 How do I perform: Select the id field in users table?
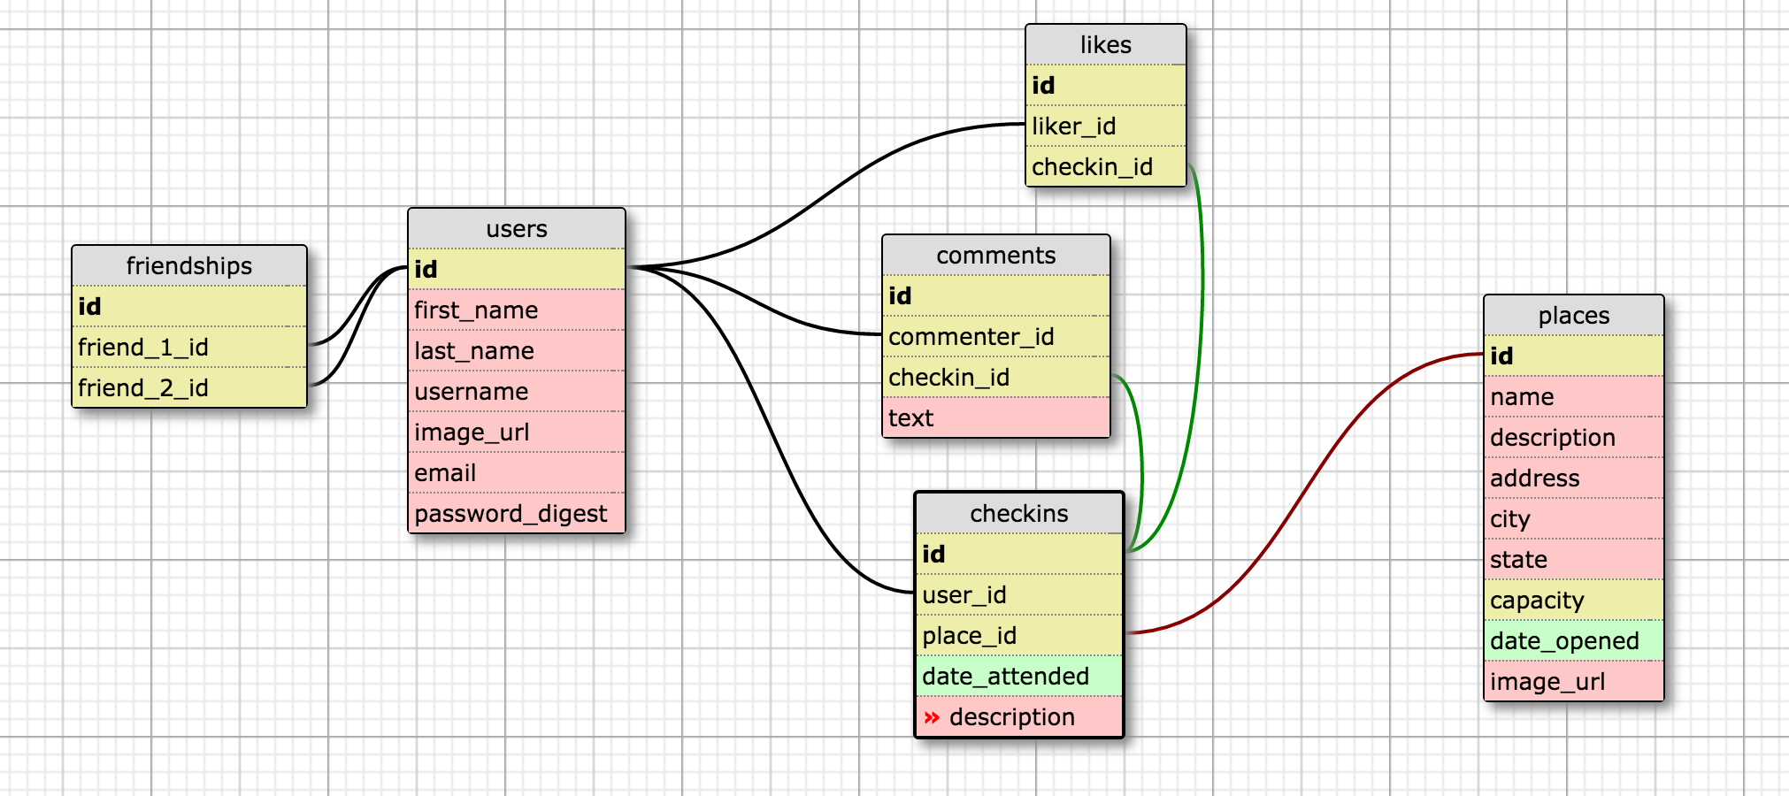[517, 270]
